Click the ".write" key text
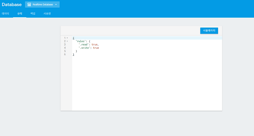Image resolution: width=254 pixels, height=136 pixels. pos(84,48)
